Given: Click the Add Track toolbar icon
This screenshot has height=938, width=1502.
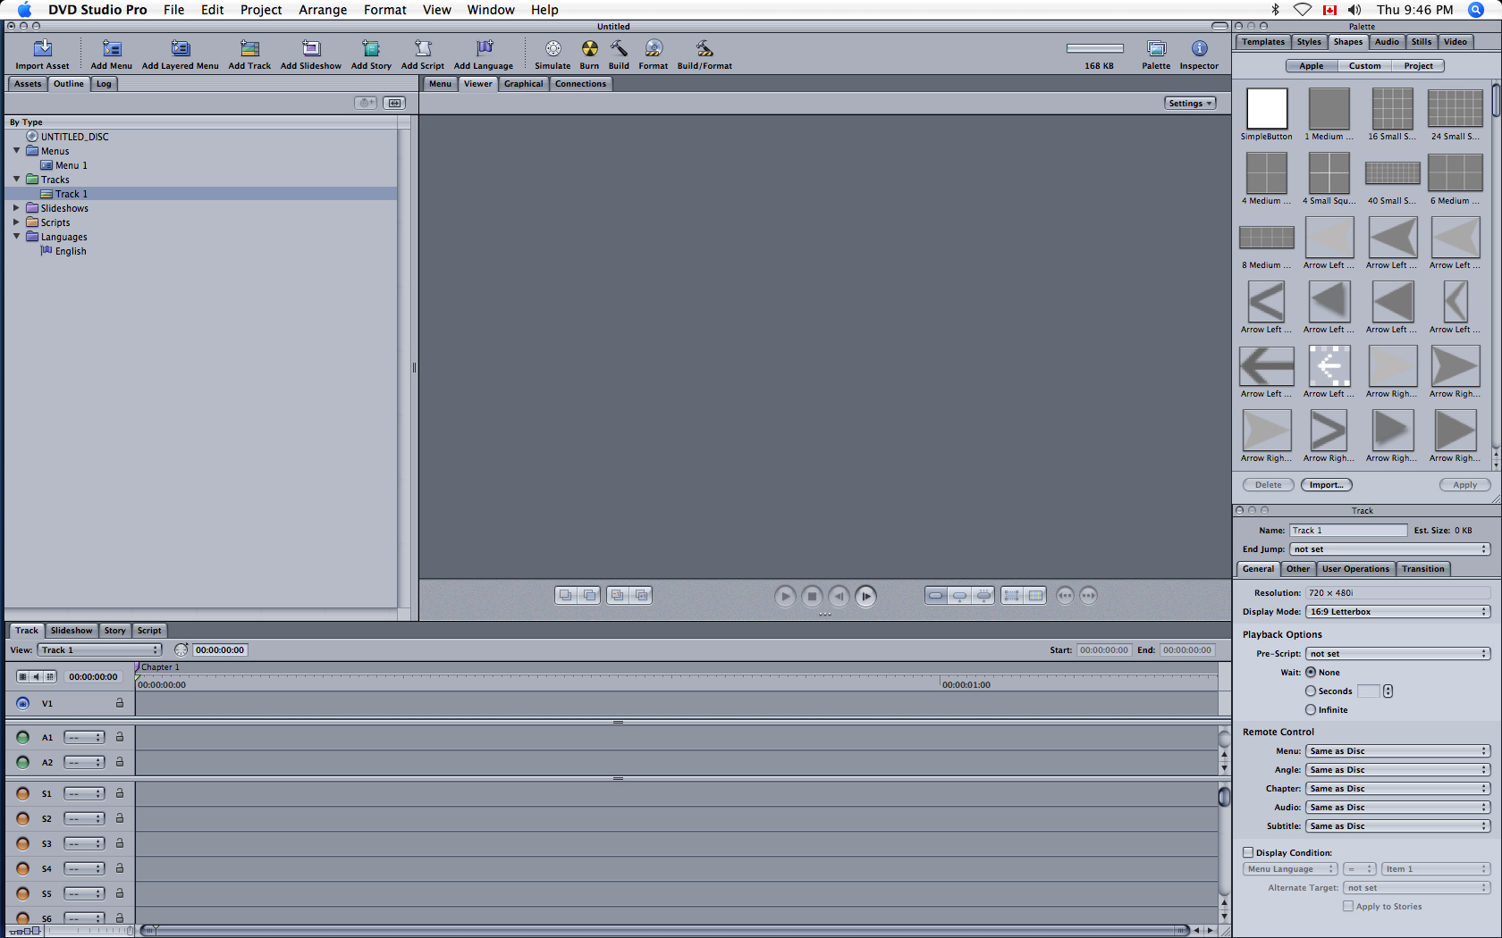Looking at the screenshot, I should coord(249,48).
